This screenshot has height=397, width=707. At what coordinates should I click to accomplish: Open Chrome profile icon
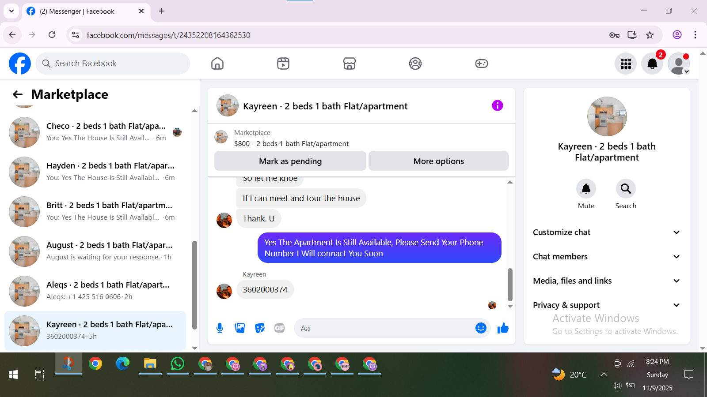677,35
